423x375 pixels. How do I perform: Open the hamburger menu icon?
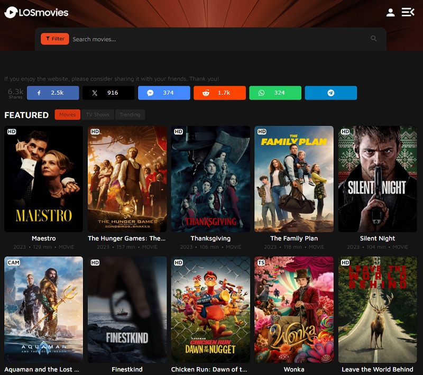click(x=408, y=12)
